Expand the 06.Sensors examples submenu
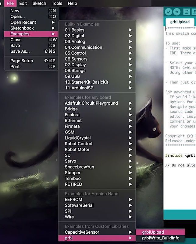196x244 pixels. pos(97,59)
